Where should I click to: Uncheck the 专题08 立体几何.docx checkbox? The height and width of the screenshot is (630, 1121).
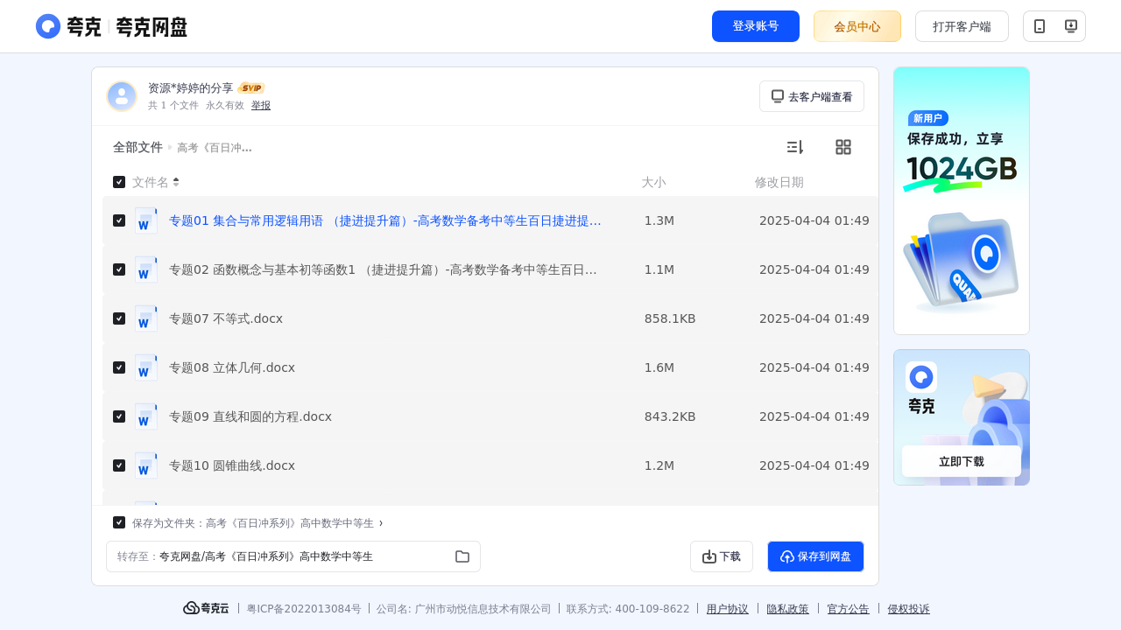119,367
